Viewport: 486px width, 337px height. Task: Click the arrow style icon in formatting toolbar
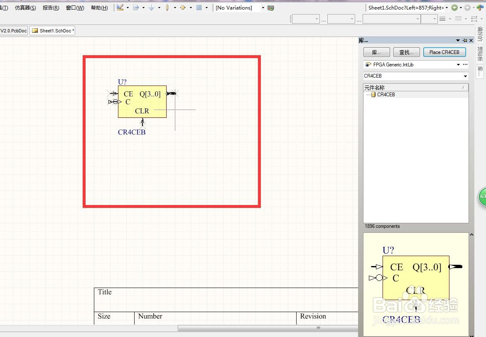pos(474,19)
